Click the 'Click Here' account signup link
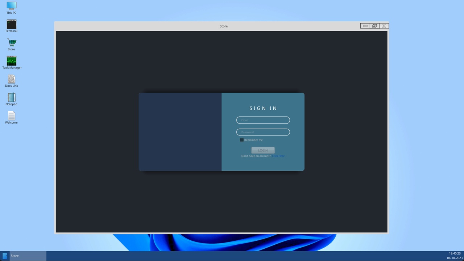 [278, 156]
